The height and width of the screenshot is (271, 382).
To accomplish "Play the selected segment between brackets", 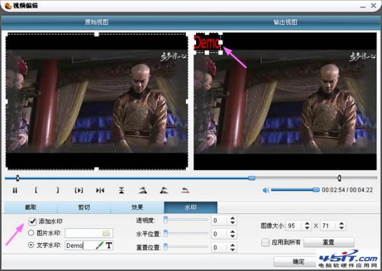I will (x=79, y=190).
